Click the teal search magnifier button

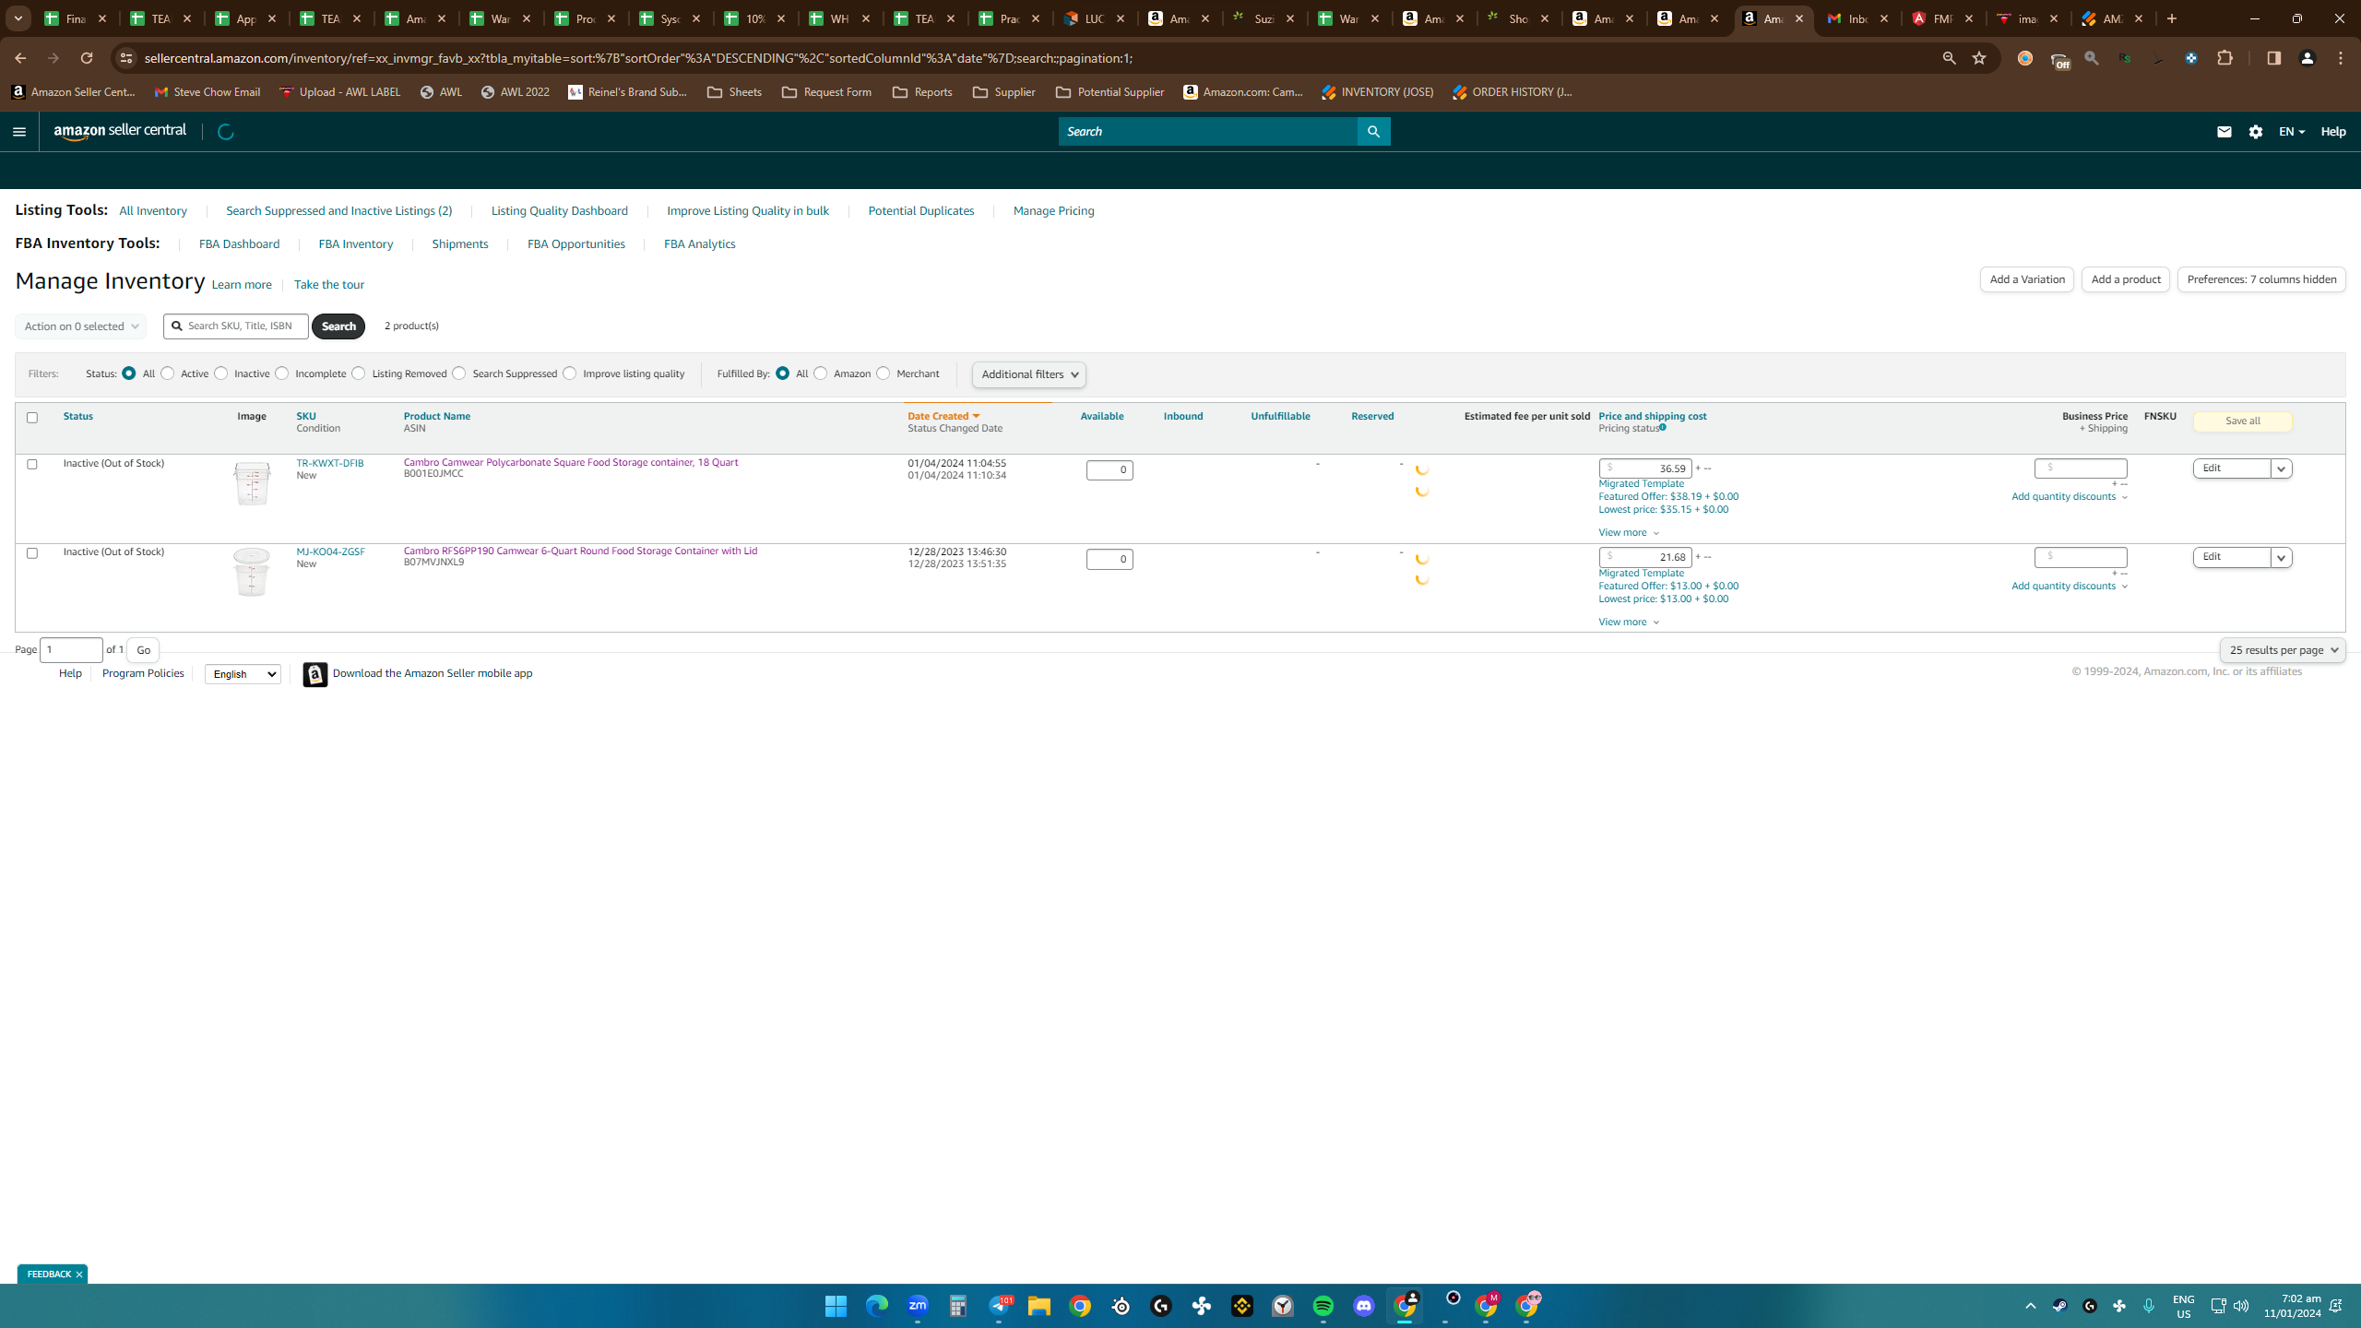pyautogui.click(x=1373, y=132)
